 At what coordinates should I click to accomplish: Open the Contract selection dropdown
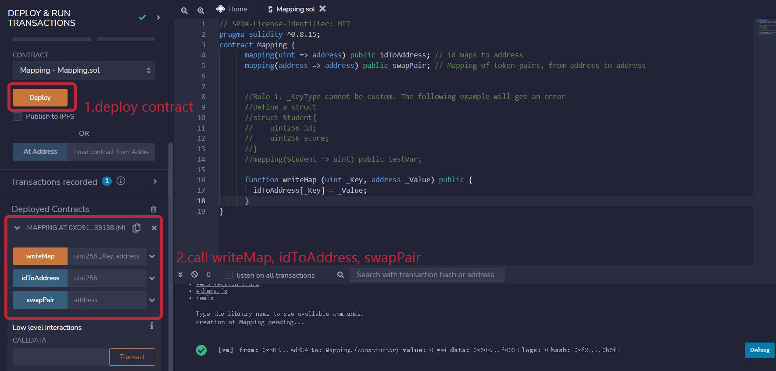[x=84, y=71]
